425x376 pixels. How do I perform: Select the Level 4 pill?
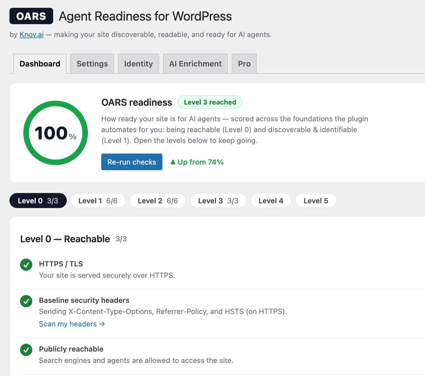[x=271, y=201]
